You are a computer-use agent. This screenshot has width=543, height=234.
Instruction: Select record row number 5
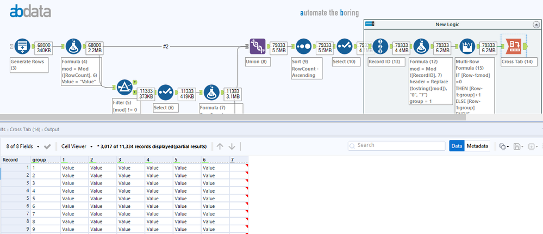(x=15, y=198)
